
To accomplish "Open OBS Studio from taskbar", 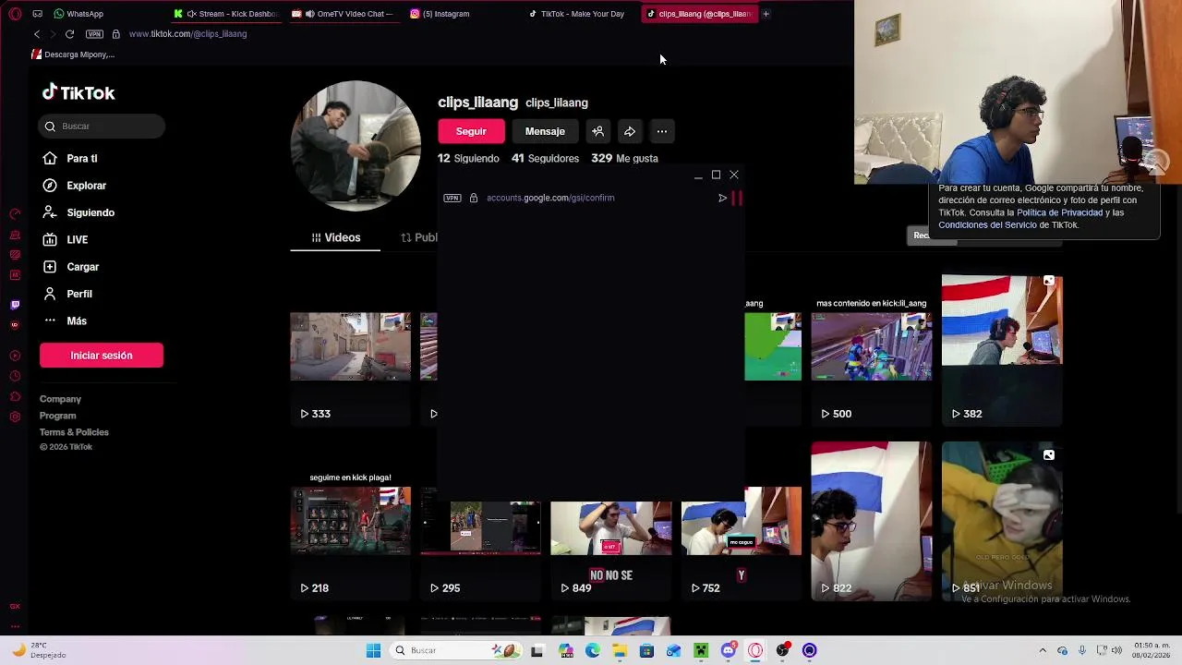I will [x=782, y=650].
